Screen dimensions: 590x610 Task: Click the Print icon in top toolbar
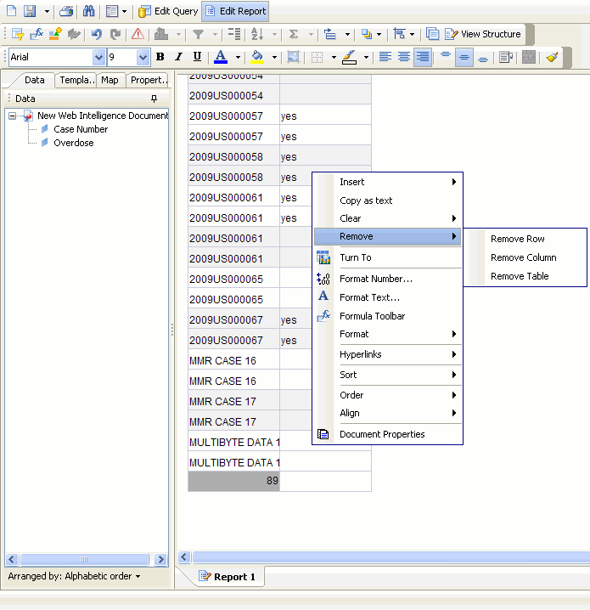pyautogui.click(x=66, y=11)
